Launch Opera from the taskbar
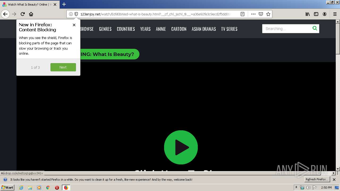The width and height of the screenshot is (340, 191). pyautogui.click(x=57, y=188)
